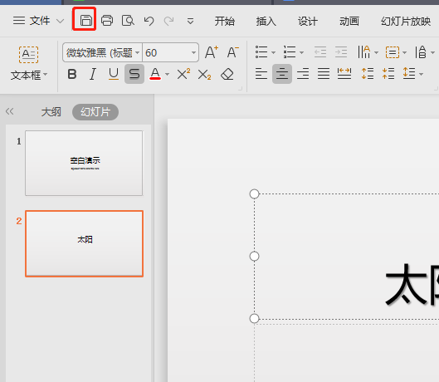Justify text alignment

click(x=324, y=74)
